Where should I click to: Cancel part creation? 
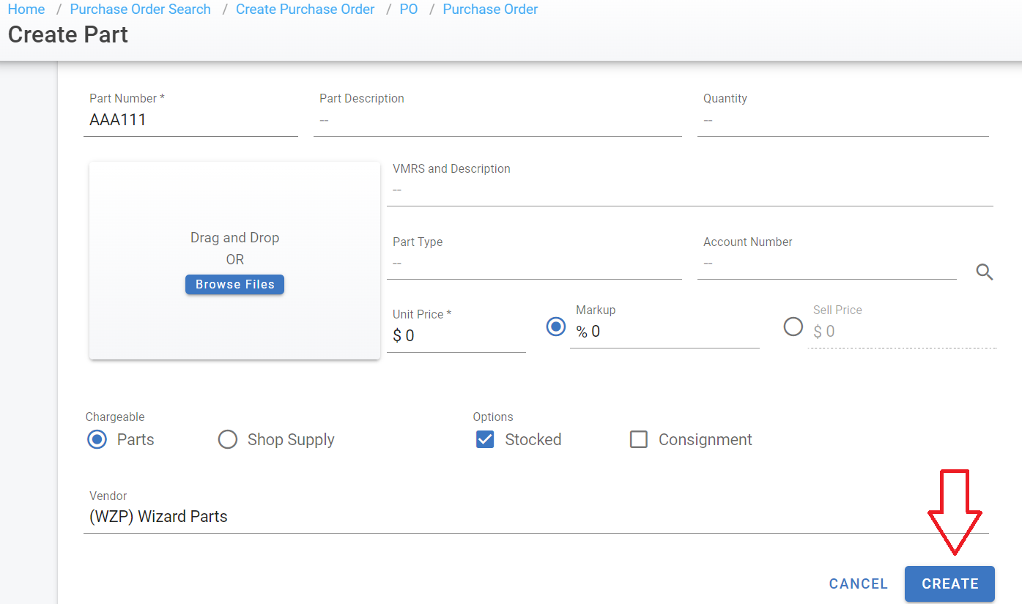coord(858,584)
